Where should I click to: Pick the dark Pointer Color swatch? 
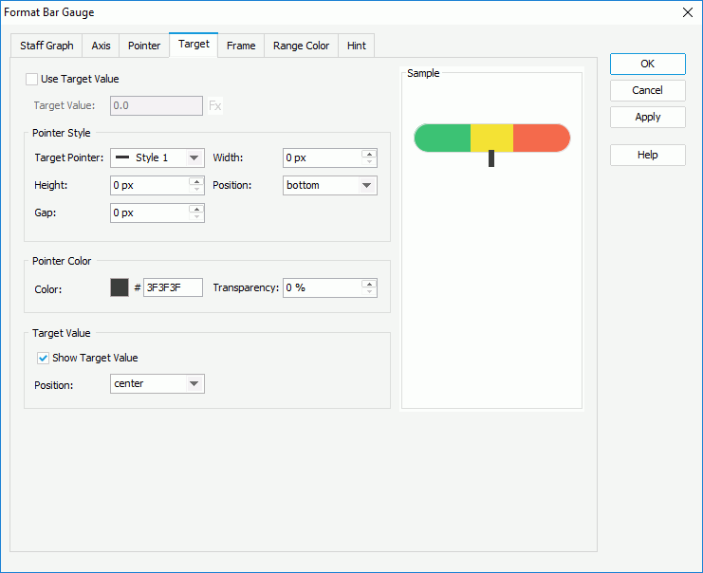pos(120,287)
